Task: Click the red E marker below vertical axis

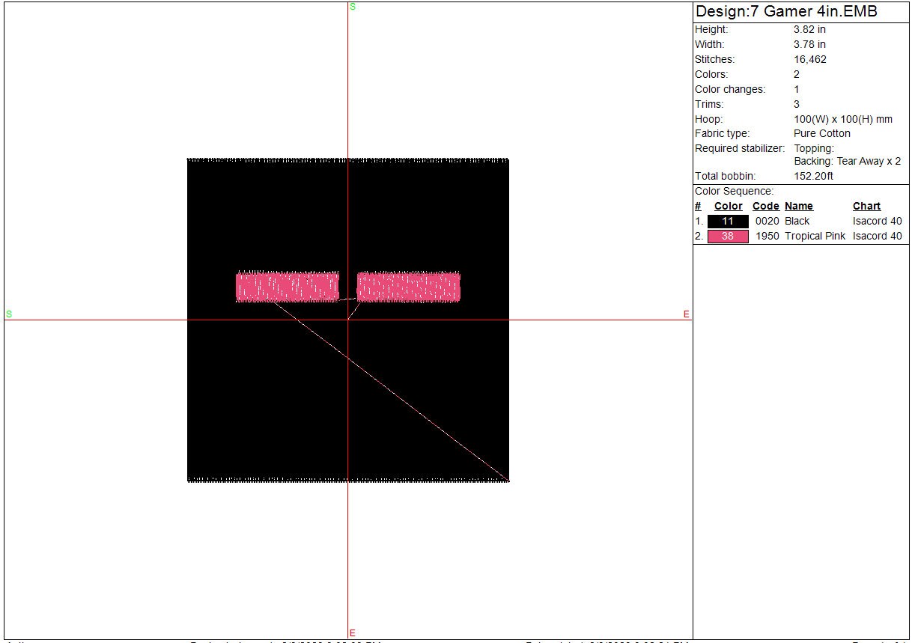Action: click(x=352, y=633)
